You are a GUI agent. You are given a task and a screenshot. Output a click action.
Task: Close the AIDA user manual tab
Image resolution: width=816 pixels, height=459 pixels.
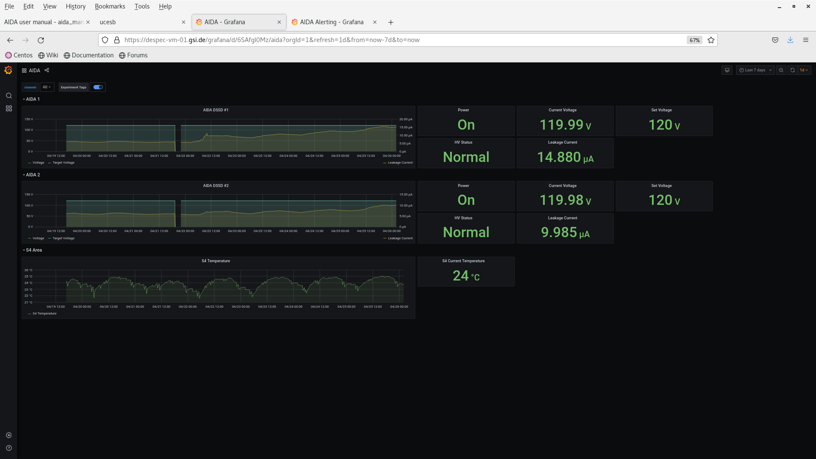pos(88,22)
